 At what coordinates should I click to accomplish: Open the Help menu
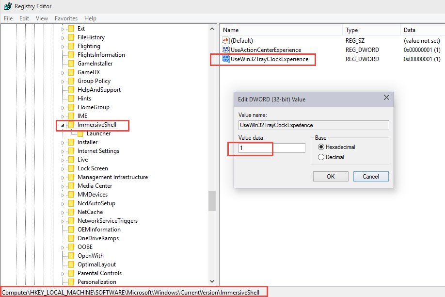click(90, 18)
